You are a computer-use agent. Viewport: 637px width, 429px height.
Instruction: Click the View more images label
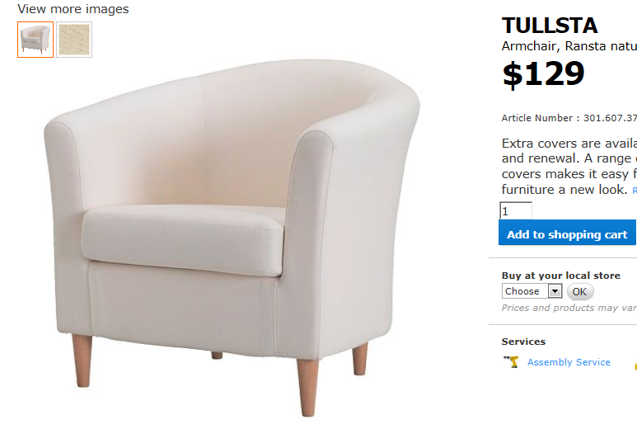point(73,9)
